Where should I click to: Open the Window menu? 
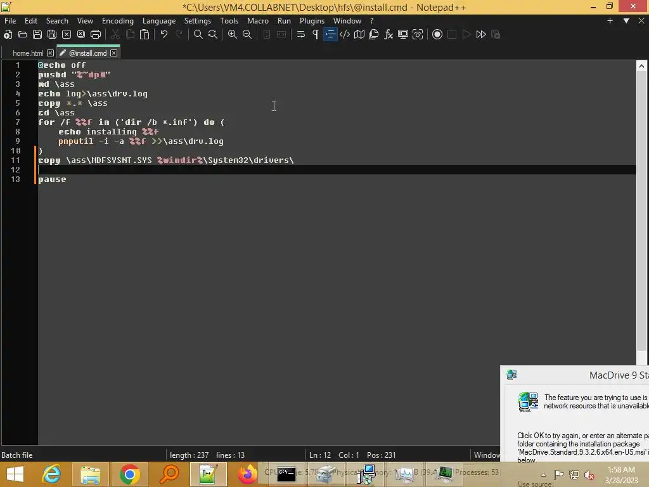(x=347, y=21)
